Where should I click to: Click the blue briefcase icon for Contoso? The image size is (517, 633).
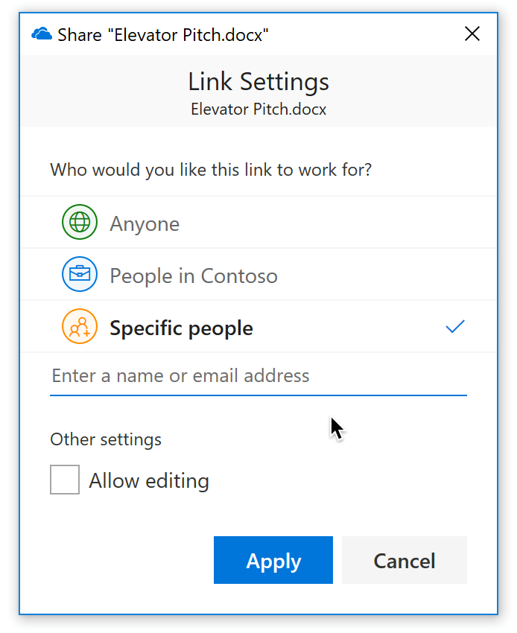tap(80, 275)
